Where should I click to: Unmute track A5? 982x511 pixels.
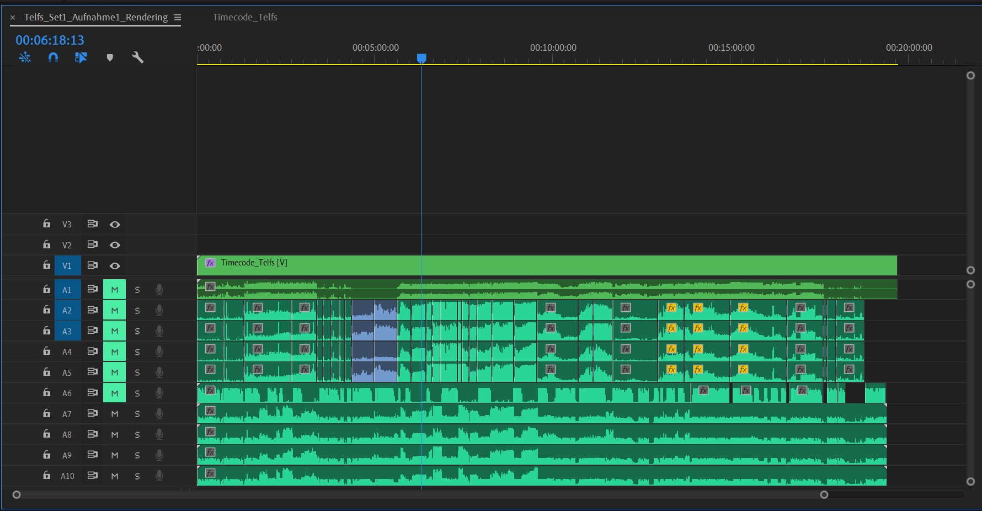(115, 372)
